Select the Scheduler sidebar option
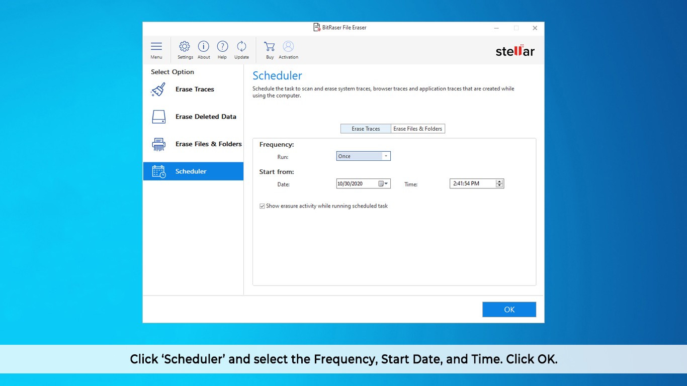Viewport: 687px width, 386px height. 193,171
